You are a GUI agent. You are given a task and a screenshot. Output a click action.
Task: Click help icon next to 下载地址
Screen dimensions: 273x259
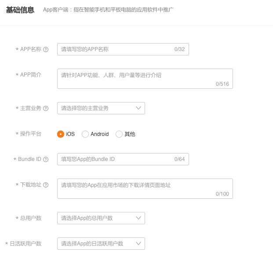point(46,185)
